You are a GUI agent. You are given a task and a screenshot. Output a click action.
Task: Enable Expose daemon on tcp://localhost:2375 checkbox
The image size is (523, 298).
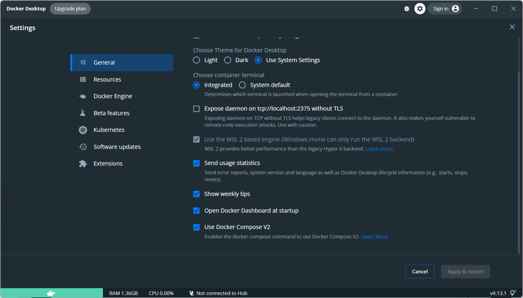[197, 109]
